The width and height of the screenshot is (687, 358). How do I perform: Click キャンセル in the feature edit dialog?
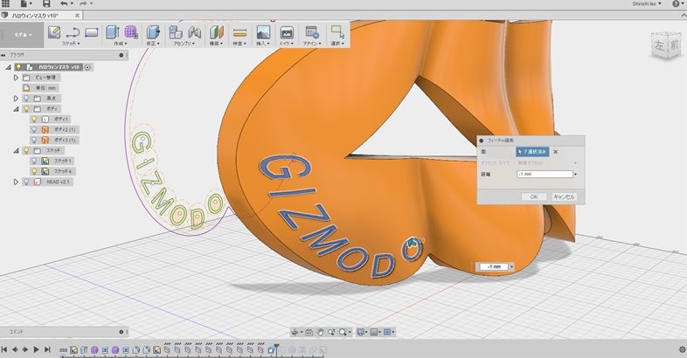(564, 197)
